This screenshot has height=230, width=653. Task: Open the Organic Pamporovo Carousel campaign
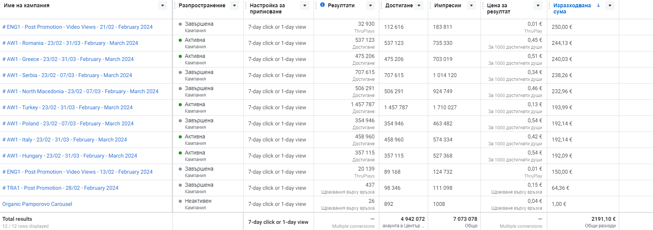tap(37, 204)
